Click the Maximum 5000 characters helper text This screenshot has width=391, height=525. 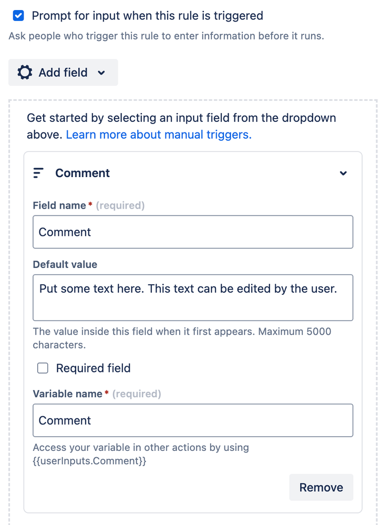point(182,338)
